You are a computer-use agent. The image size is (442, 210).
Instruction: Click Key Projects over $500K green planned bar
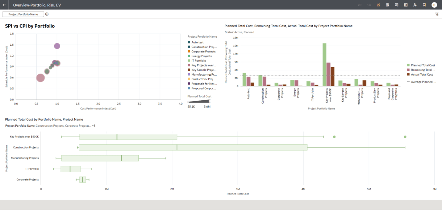[324, 65]
